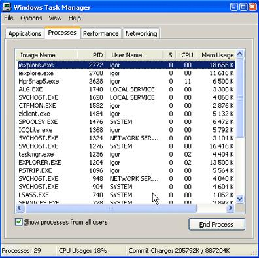
Task: Select the ICQLite.exe process row
Action: coord(126,130)
